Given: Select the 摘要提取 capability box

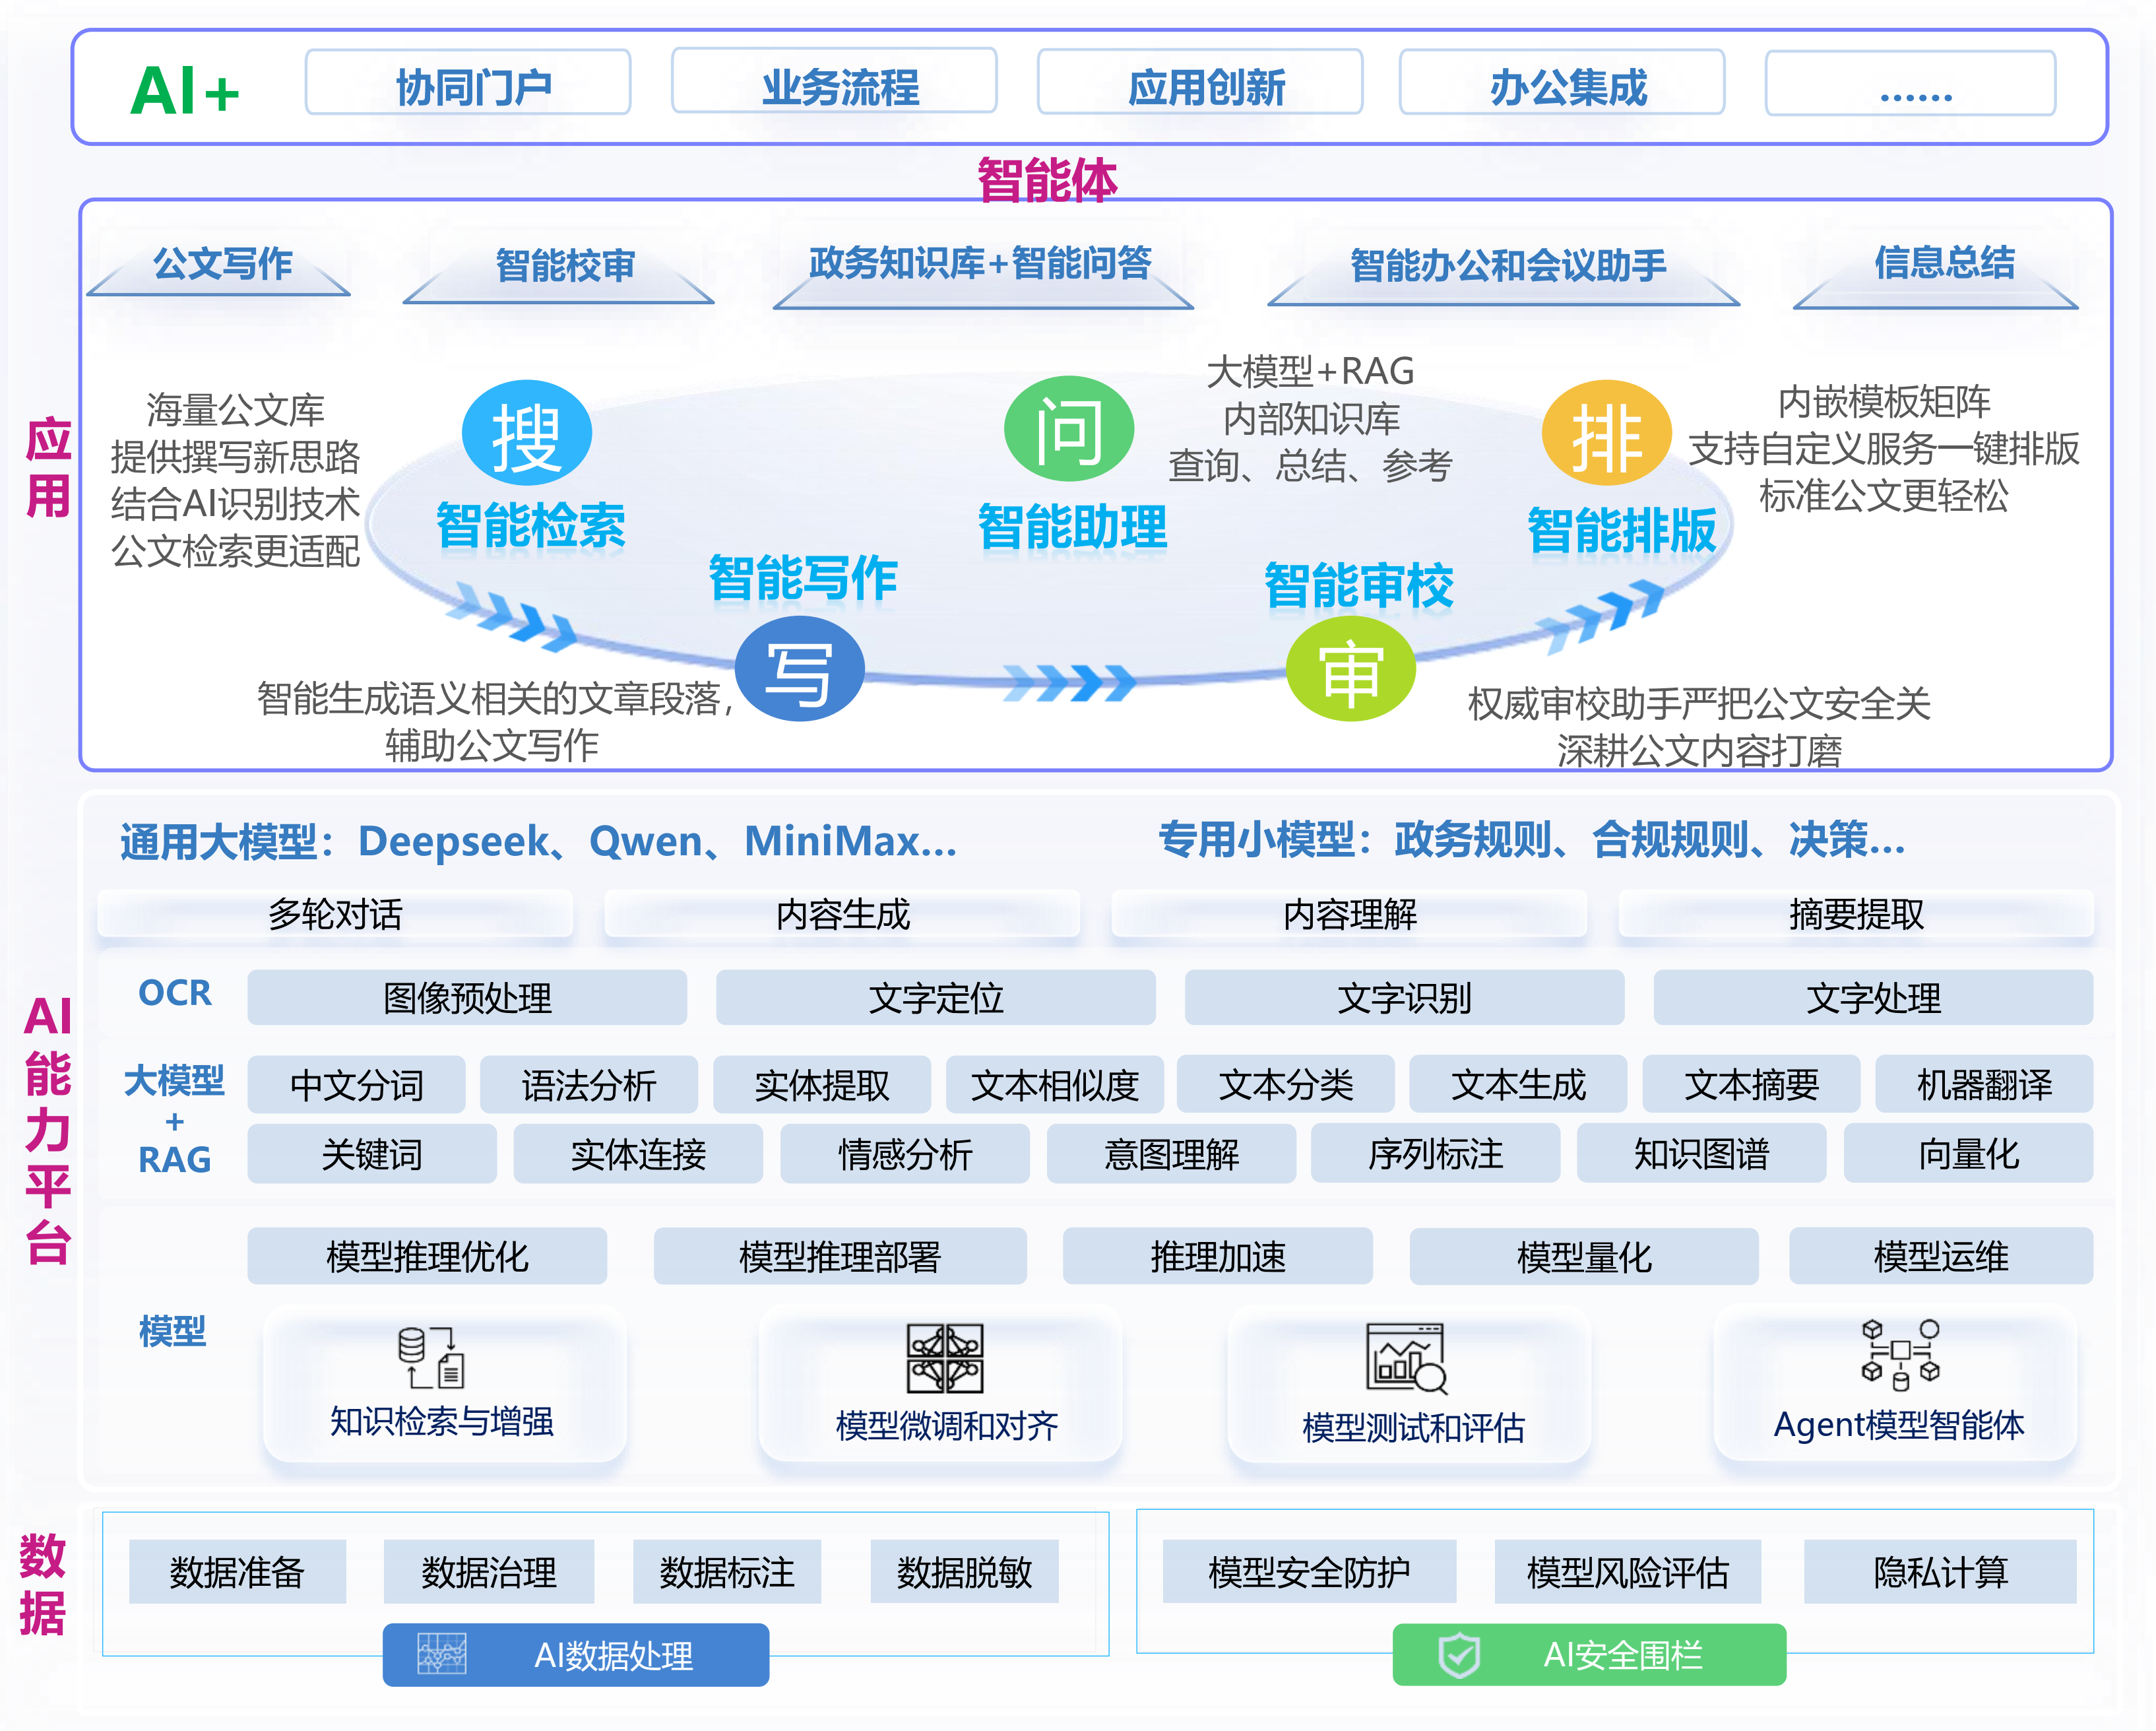Looking at the screenshot, I should tap(1856, 915).
